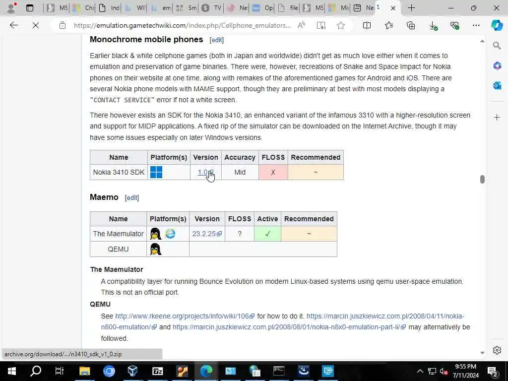Activate the Read aloud icon
The height and width of the screenshot is (381, 508).
(301, 25)
